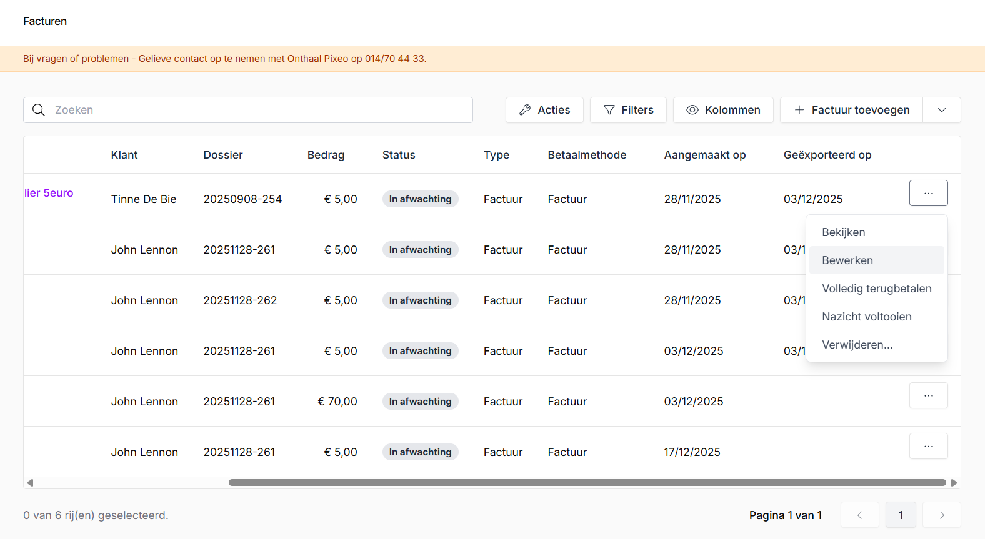Choose Bewerken in the context menu

click(x=847, y=260)
